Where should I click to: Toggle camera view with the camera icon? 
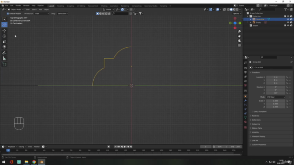(239, 41)
